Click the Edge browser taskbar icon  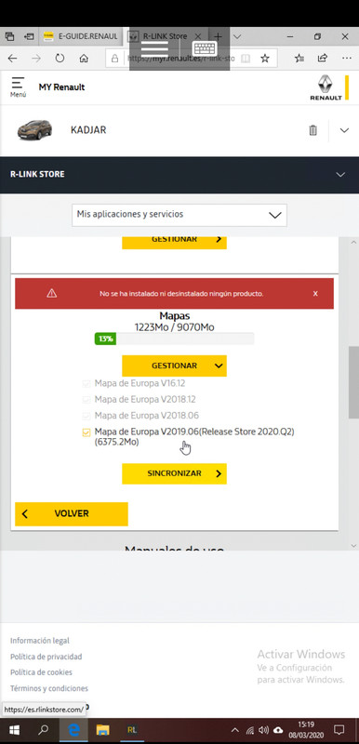74,730
